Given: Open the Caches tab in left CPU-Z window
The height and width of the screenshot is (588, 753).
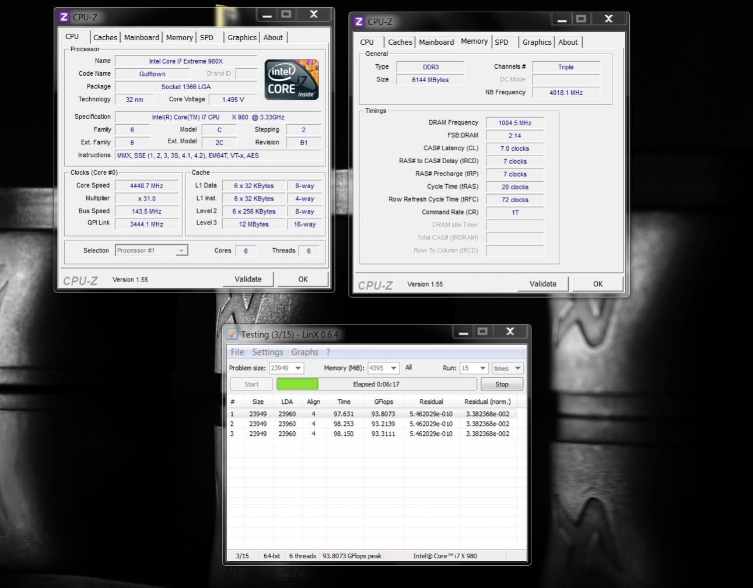Looking at the screenshot, I should (105, 37).
